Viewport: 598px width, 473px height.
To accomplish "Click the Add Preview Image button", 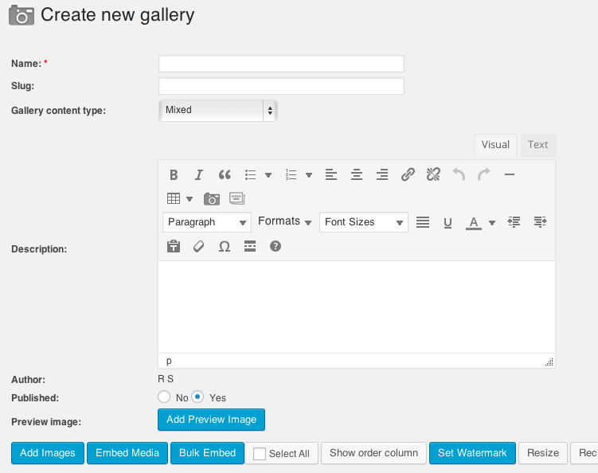I will [x=211, y=420].
